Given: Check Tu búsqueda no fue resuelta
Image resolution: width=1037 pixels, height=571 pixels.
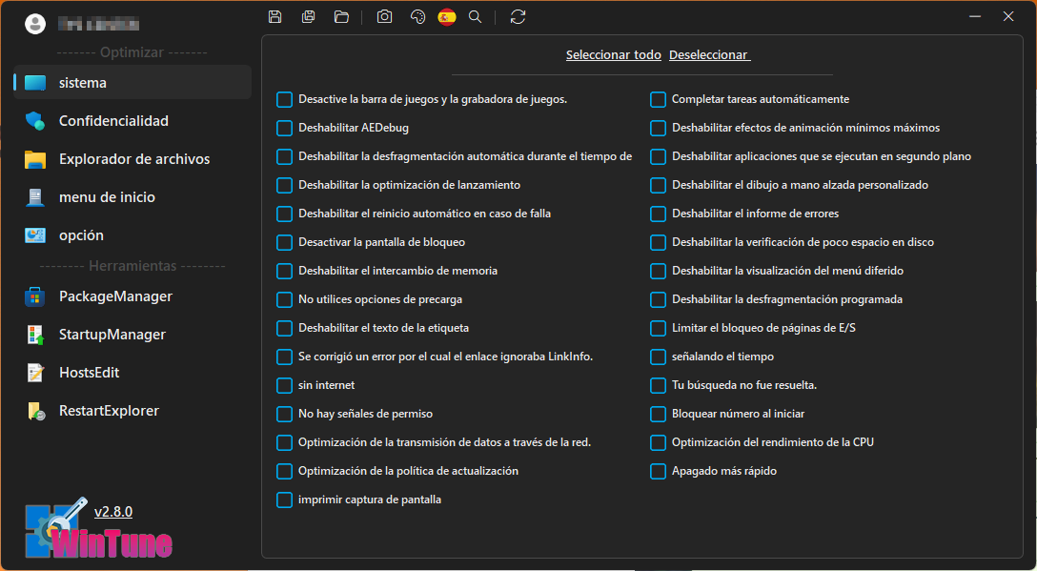Looking at the screenshot, I should tap(658, 386).
